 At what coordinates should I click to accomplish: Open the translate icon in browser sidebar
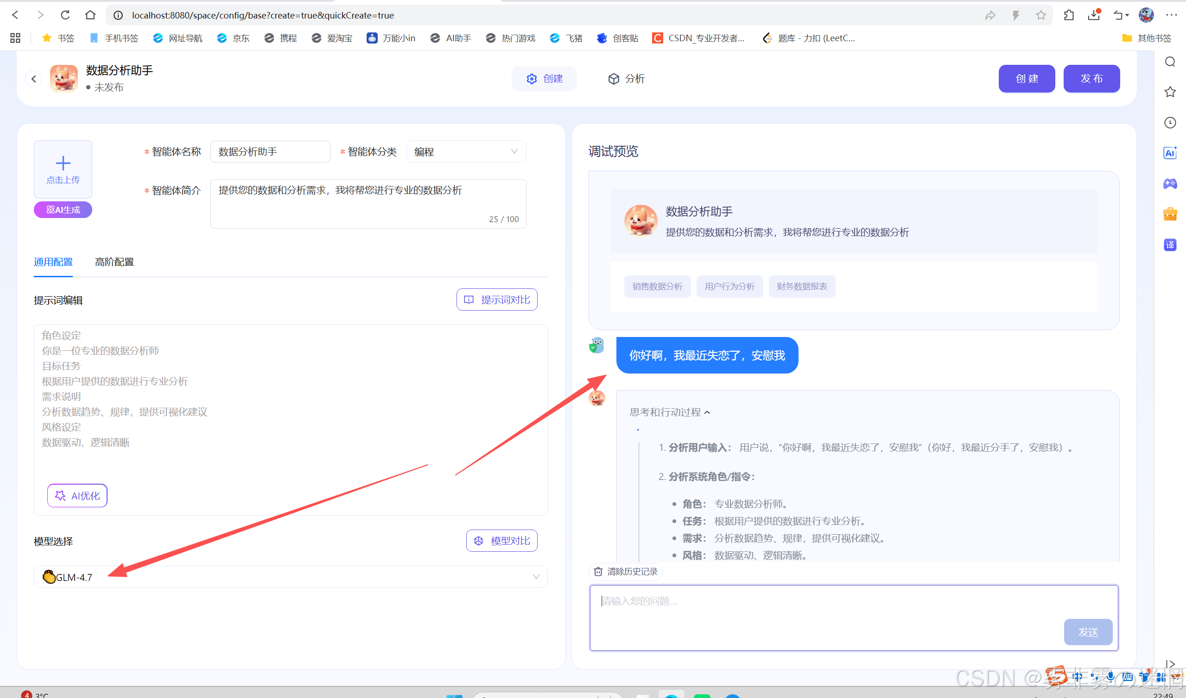click(1169, 244)
